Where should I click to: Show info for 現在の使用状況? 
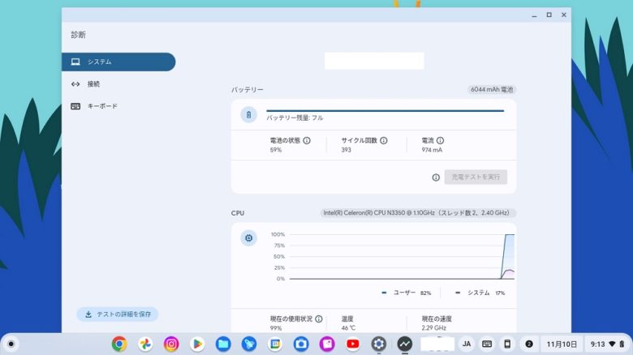[319, 319]
